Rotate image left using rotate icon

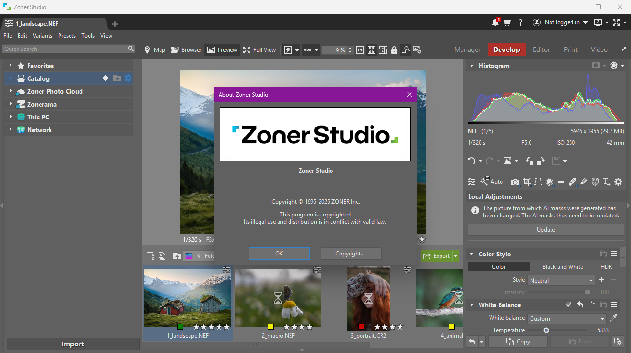(x=530, y=161)
